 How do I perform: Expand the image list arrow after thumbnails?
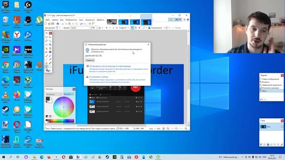153,20
